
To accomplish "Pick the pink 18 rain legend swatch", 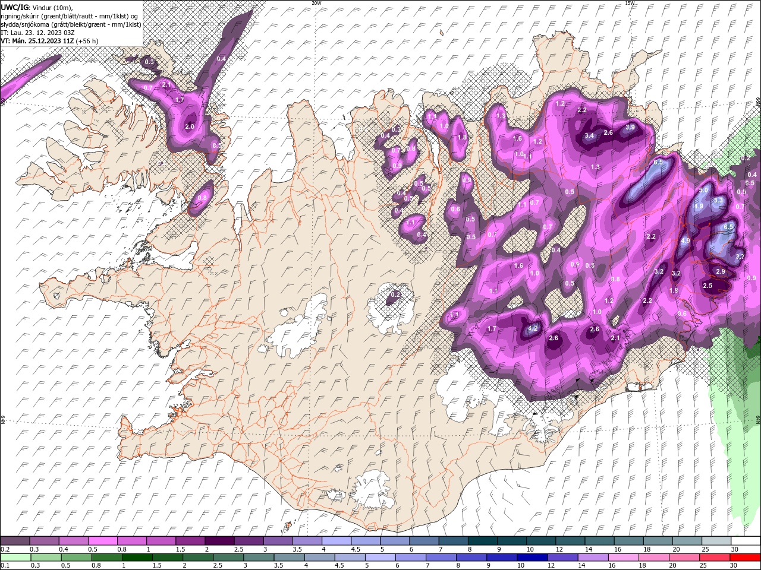I will [x=654, y=558].
